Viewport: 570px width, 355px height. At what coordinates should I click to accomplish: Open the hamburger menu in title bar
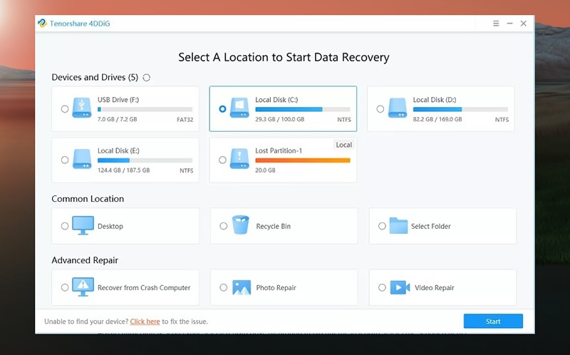[x=496, y=24]
